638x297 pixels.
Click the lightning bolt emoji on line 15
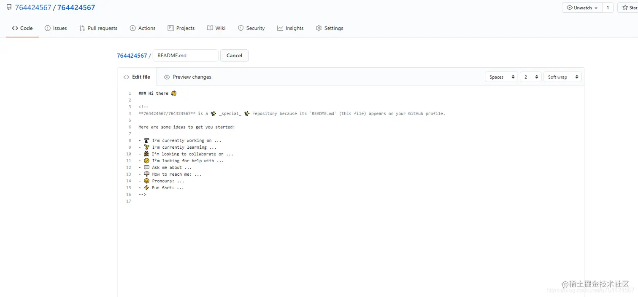[x=146, y=187]
